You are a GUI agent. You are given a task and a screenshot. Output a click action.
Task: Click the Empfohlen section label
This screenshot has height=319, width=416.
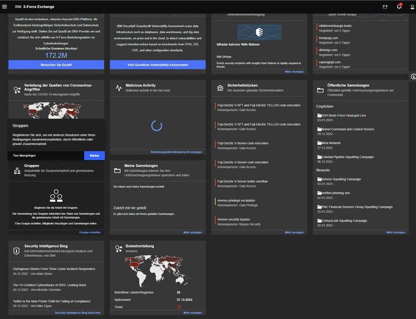[325, 106]
